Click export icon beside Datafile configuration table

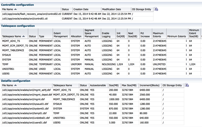pyautogui.click(x=187, y=85)
